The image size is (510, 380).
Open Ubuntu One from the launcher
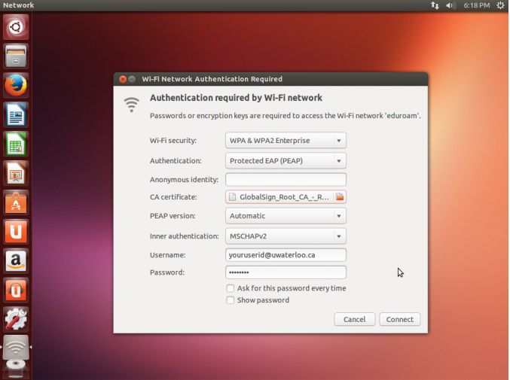16,231
